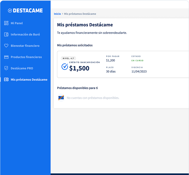Click the $1,200 por pagar value

(110, 60)
